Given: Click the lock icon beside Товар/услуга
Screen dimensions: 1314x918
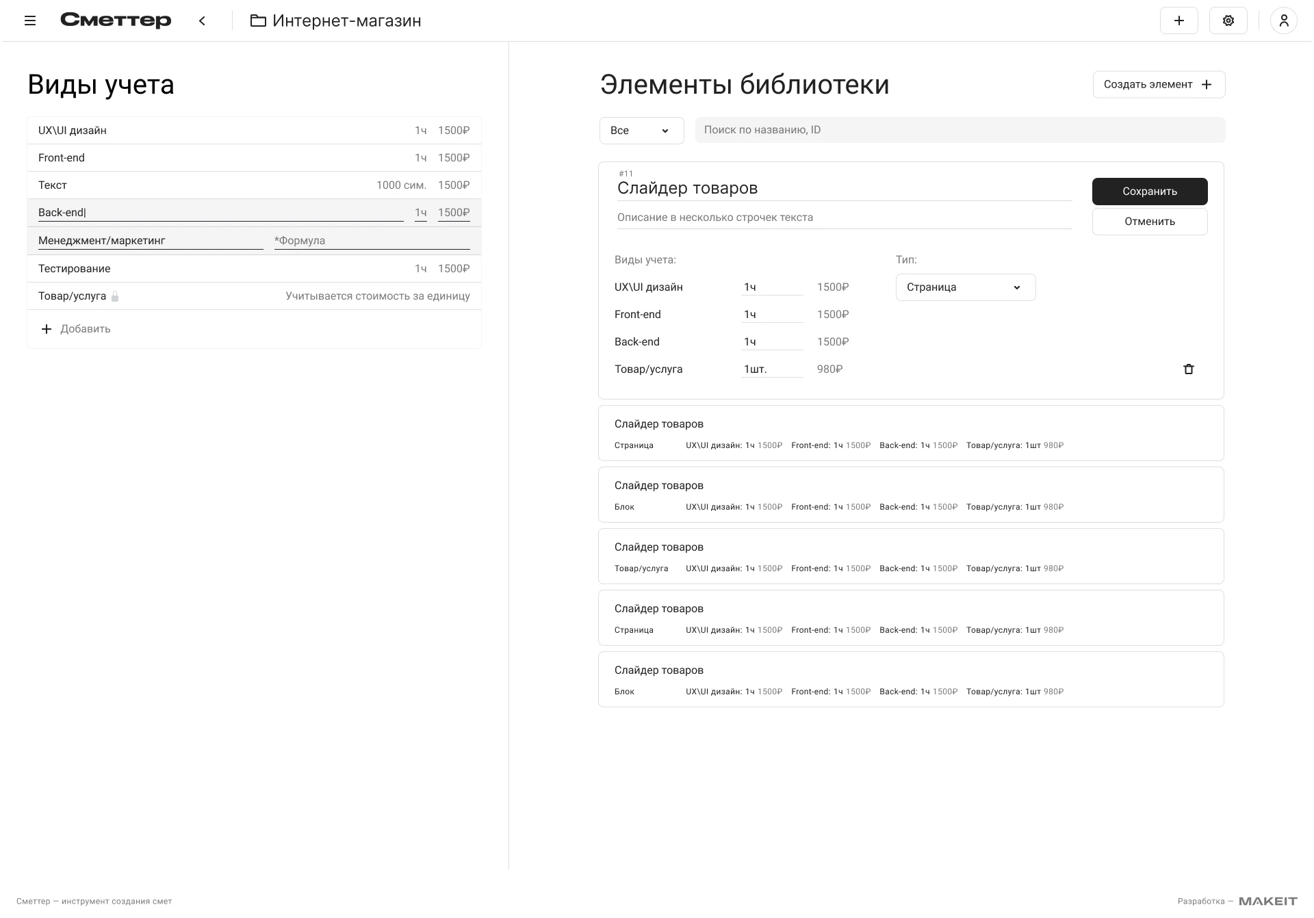Looking at the screenshot, I should click(x=115, y=296).
